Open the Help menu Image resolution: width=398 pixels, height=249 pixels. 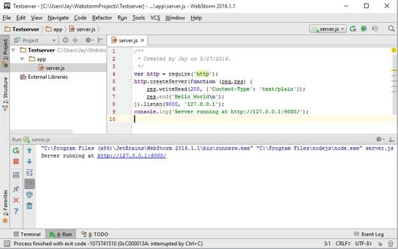[x=196, y=18]
